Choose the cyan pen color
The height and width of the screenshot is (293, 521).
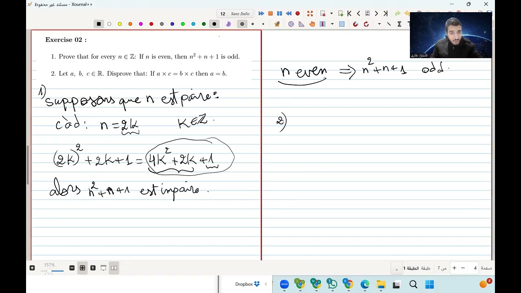coord(193,24)
